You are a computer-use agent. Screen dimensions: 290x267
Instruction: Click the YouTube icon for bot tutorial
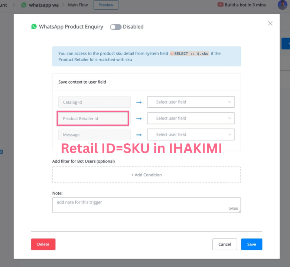point(221,5)
